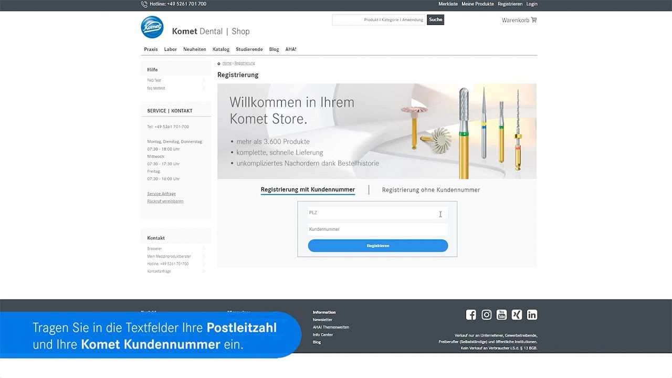Image resolution: width=672 pixels, height=378 pixels.
Task: Expand the Mein Medizinprodukteberater arrow
Action: (204, 256)
